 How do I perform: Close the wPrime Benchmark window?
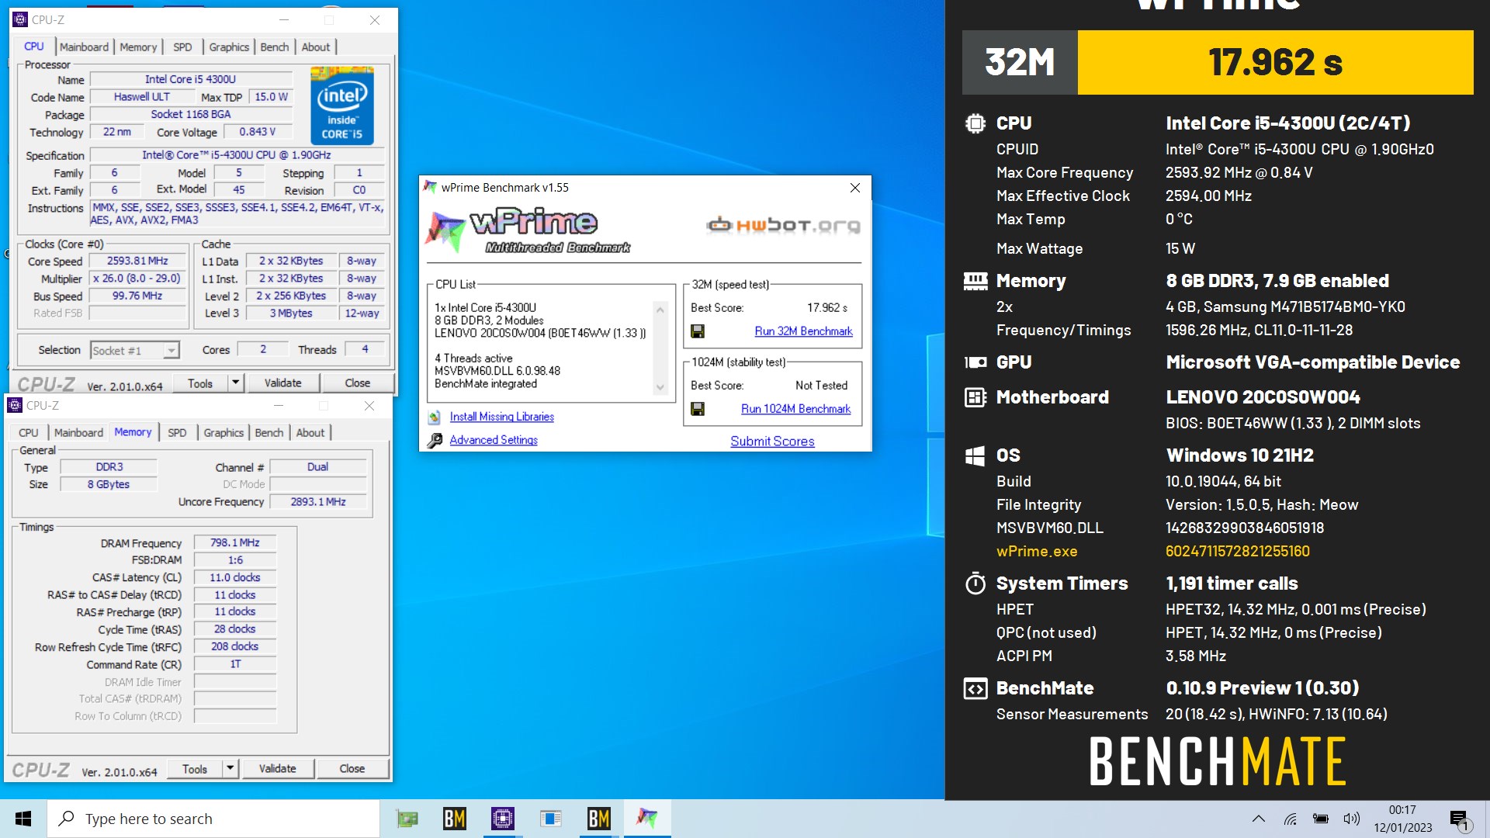pyautogui.click(x=855, y=188)
